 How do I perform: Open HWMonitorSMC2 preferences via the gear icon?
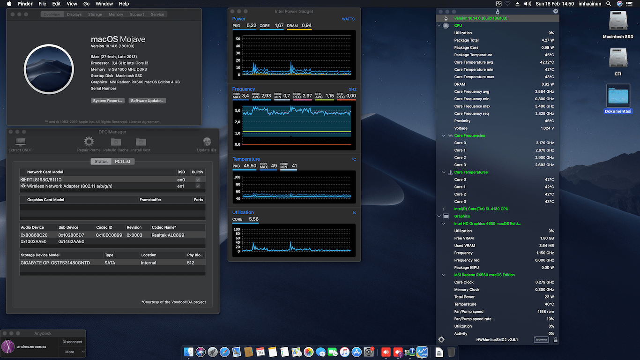pos(440,339)
